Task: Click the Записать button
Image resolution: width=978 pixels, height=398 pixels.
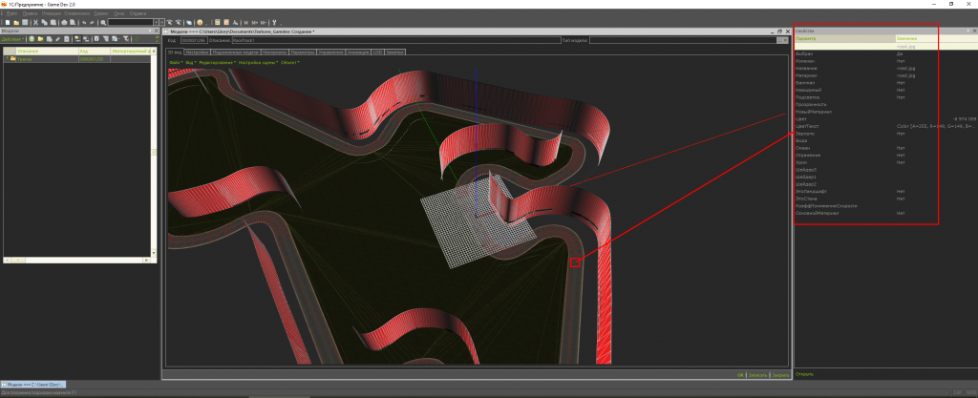Action: pyautogui.click(x=757, y=376)
